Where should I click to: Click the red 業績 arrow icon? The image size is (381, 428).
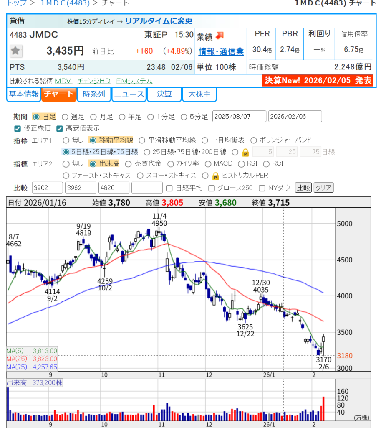click(x=220, y=36)
